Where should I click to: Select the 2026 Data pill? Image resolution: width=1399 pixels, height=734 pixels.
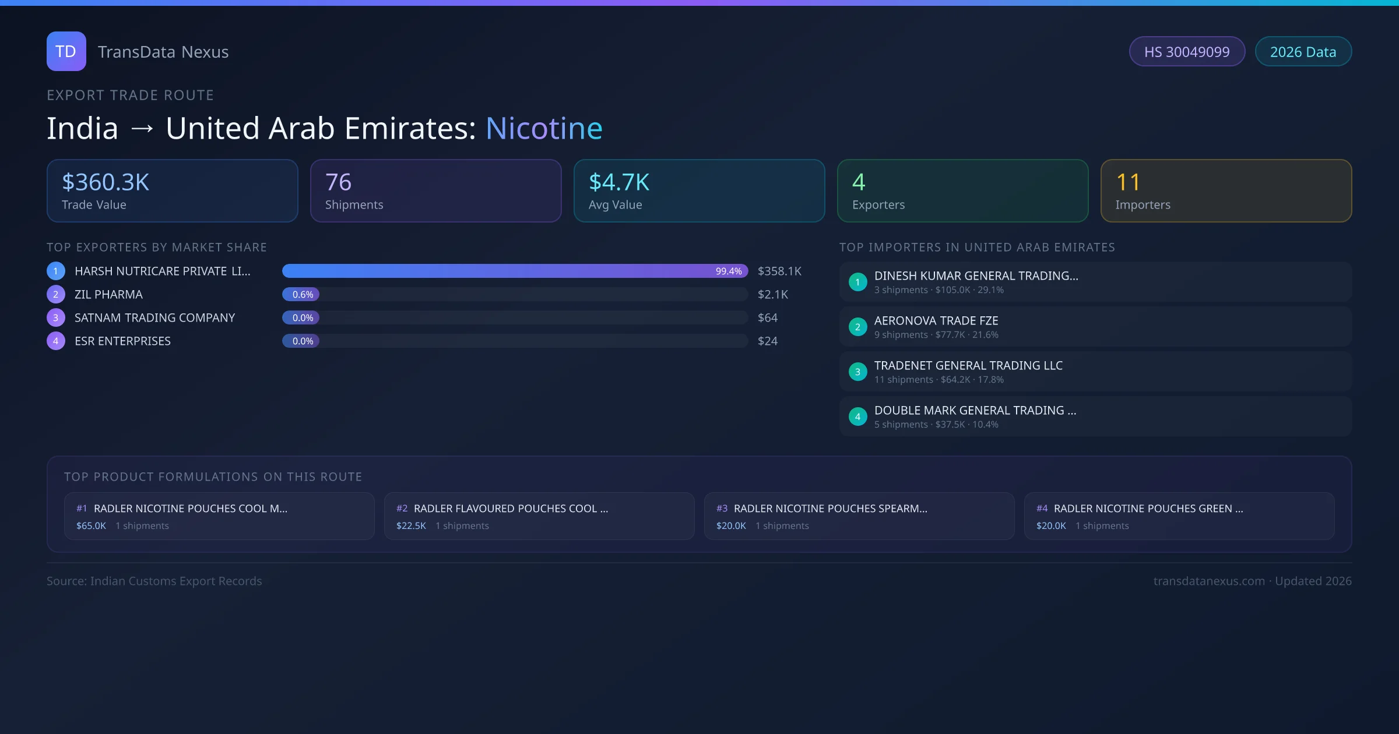click(1303, 52)
